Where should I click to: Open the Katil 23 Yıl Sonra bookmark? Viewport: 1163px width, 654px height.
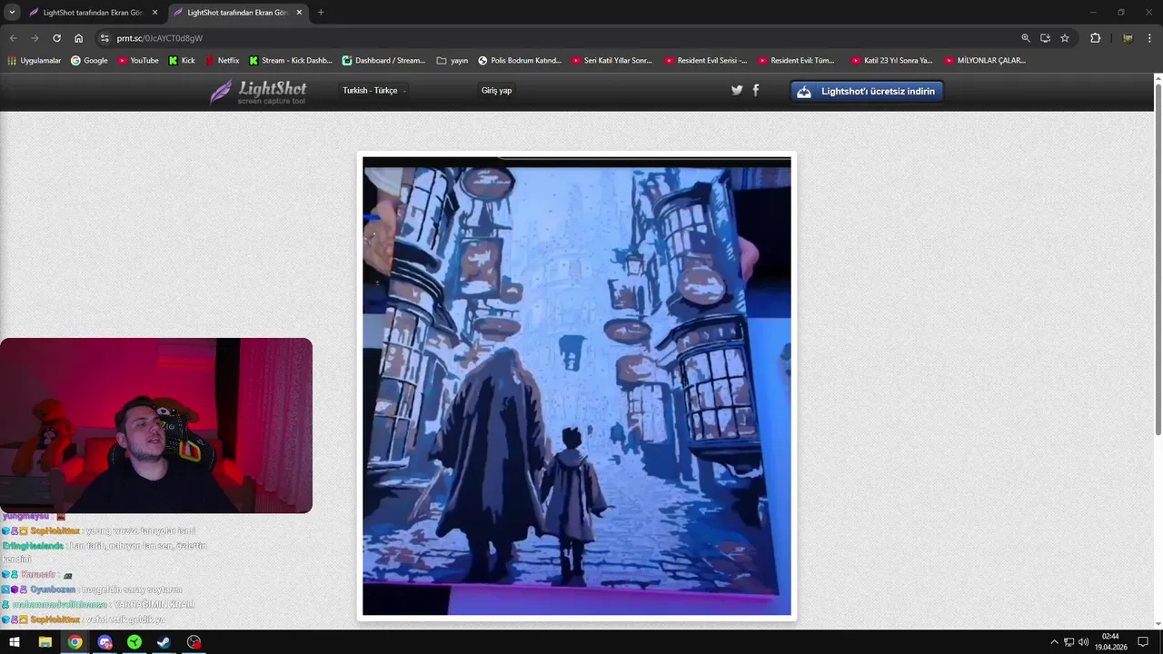coord(892,61)
